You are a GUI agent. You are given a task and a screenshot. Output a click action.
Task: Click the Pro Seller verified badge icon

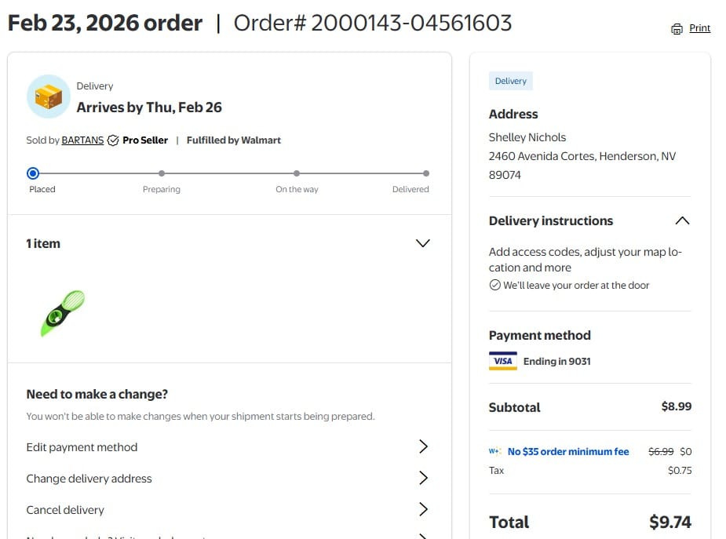tap(113, 140)
